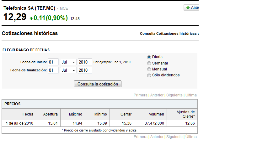Click the green plus Añadir icon
Screen dimensions: 257x144
188,8
